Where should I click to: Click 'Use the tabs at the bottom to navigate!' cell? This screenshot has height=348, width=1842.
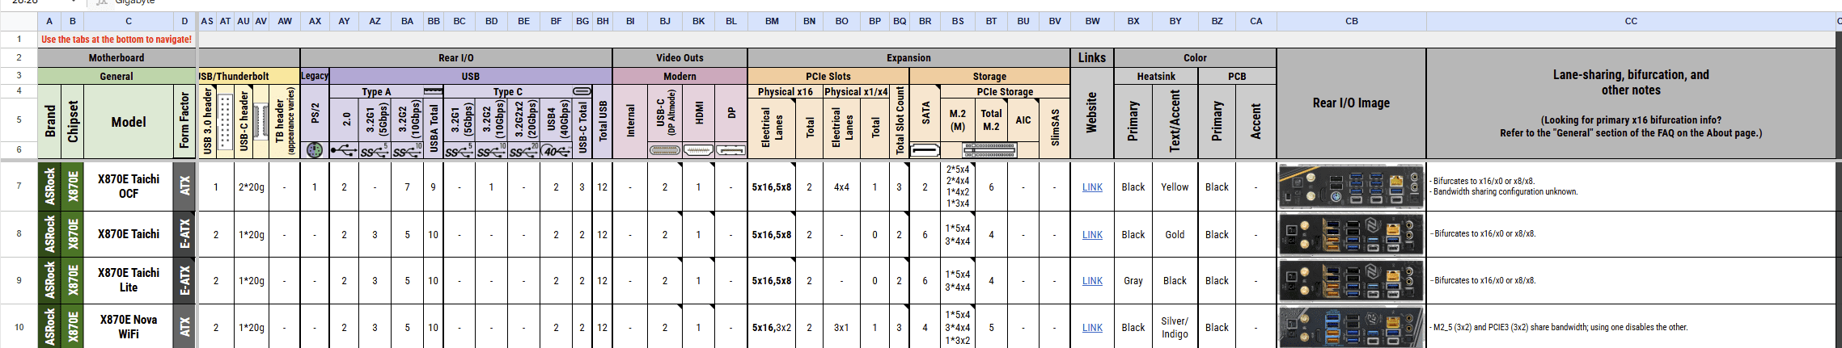[116, 39]
